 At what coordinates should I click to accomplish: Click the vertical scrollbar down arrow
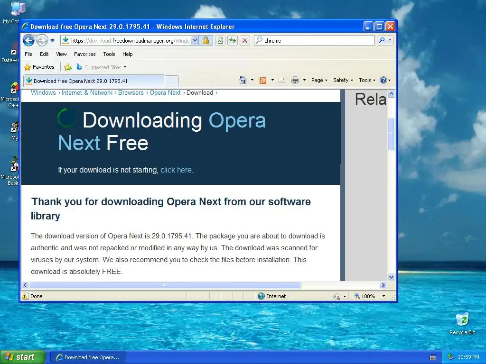point(391,277)
